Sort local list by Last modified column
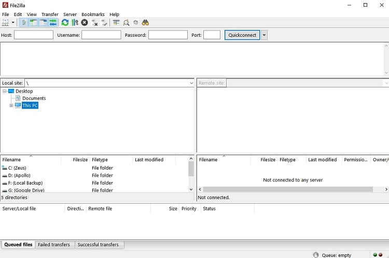This screenshot has height=258, width=389. 154,160
